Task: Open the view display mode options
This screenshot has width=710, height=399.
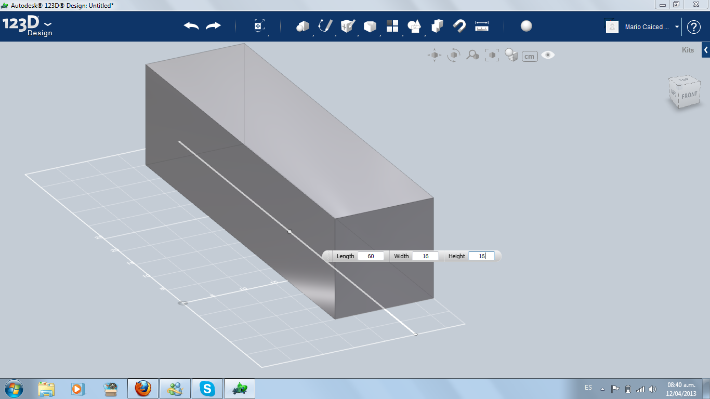Action: point(511,55)
